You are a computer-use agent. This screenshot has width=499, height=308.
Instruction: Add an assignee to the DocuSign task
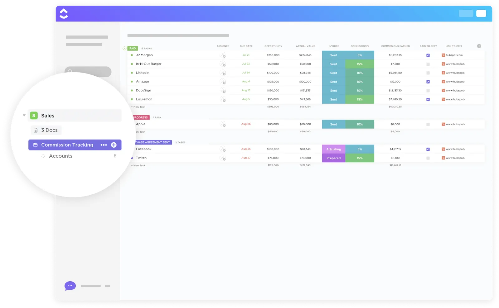(223, 91)
